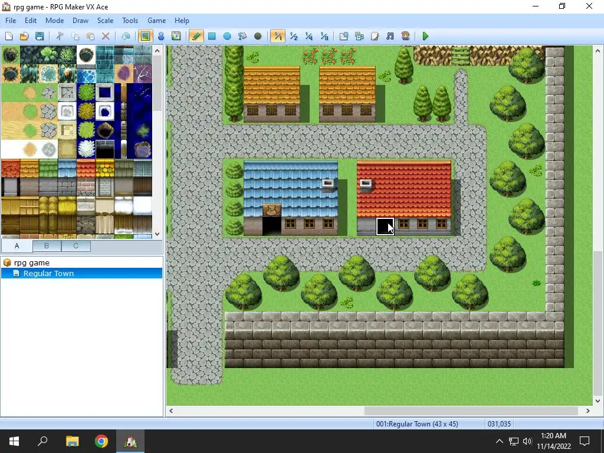Create a new project with toolbar icon
The height and width of the screenshot is (453, 604).
(9, 36)
